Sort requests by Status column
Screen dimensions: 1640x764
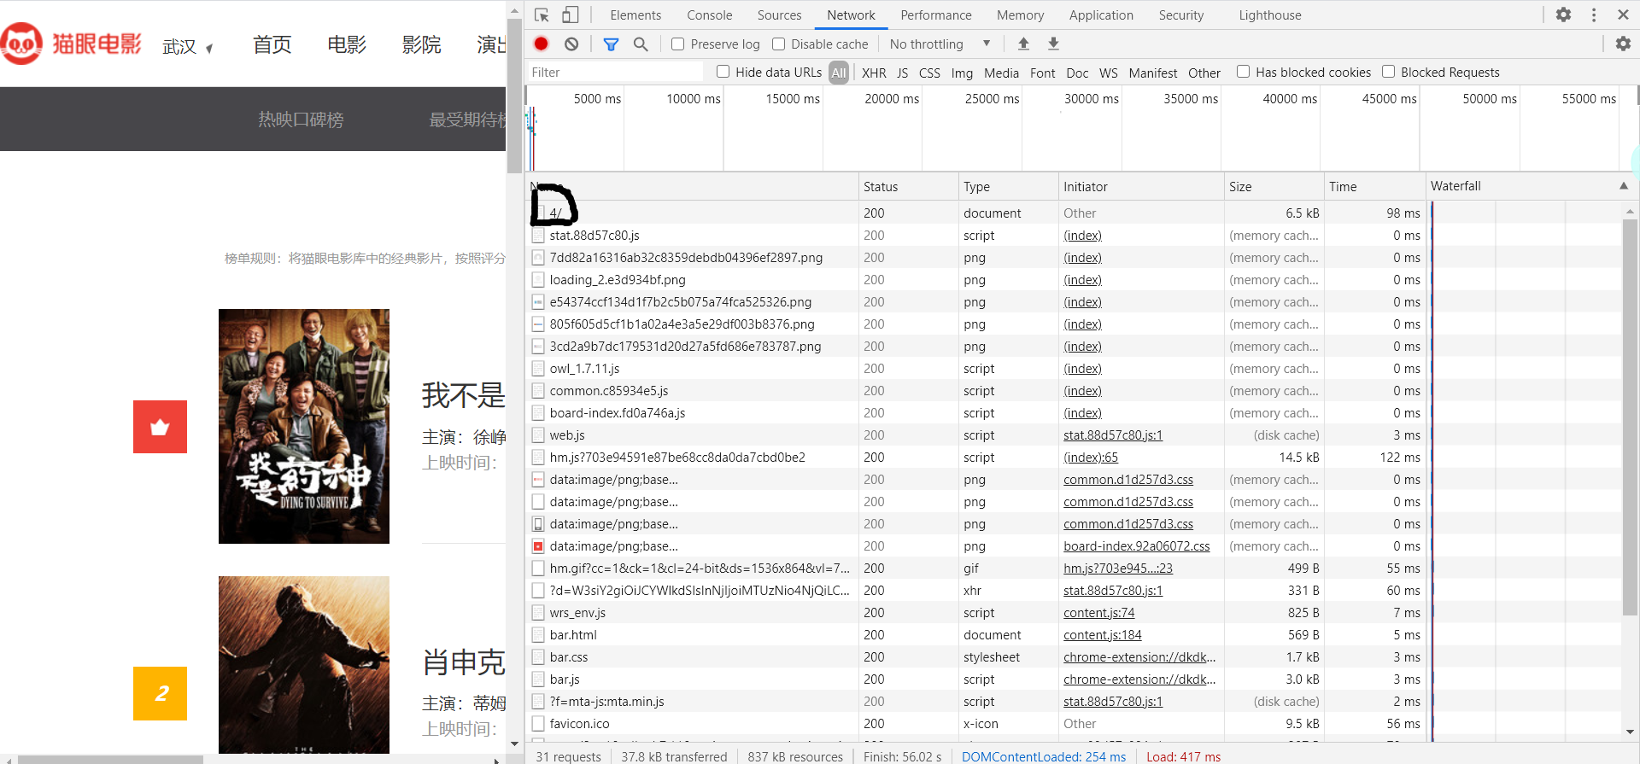pyautogui.click(x=908, y=186)
